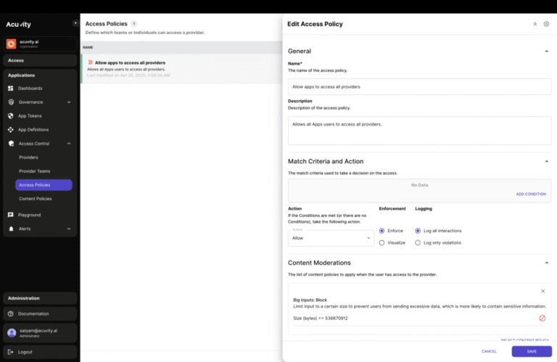The height and width of the screenshot is (362, 557).
Task: Click the Save button
Action: coord(531,351)
